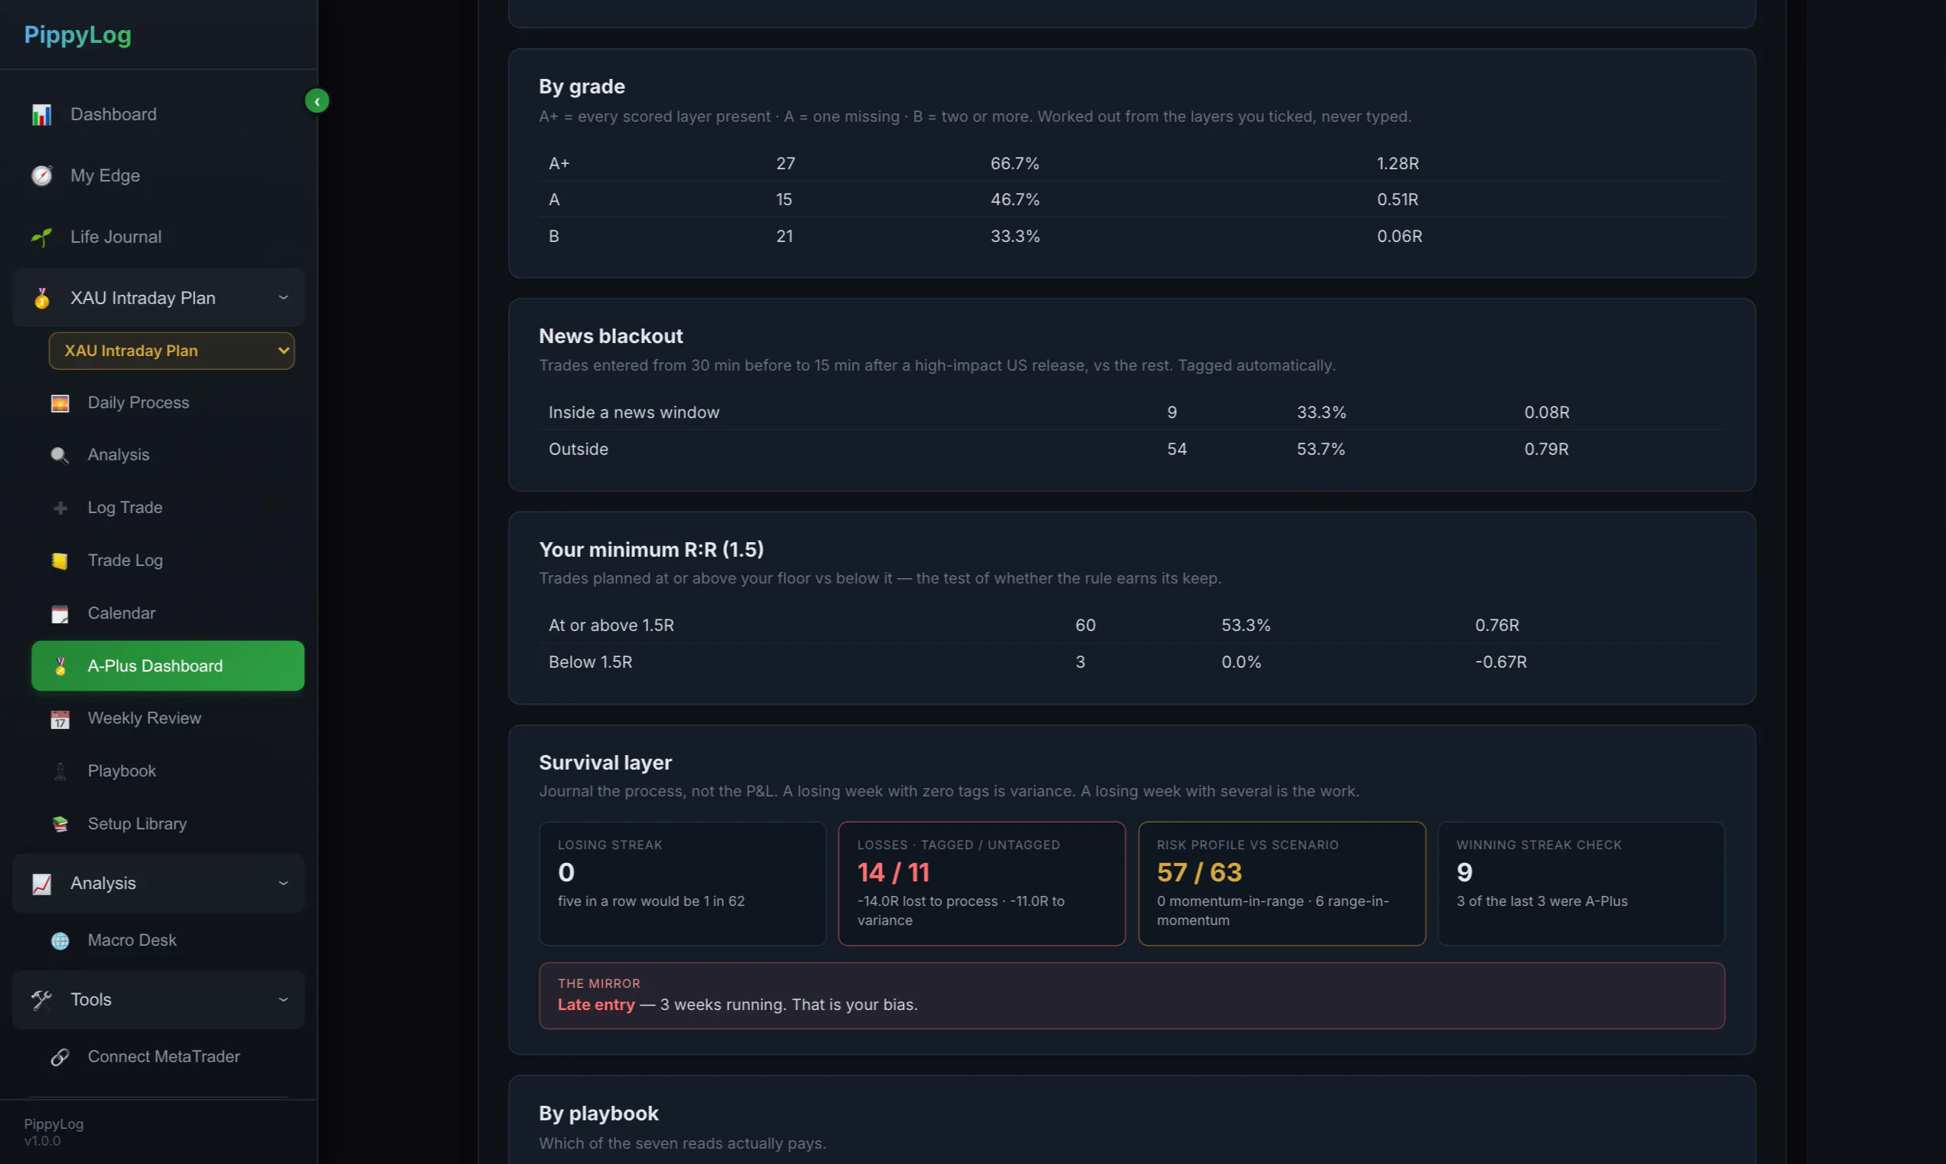1946x1164 pixels.
Task: Click the Trade Log yellow note icon
Action: (60, 561)
